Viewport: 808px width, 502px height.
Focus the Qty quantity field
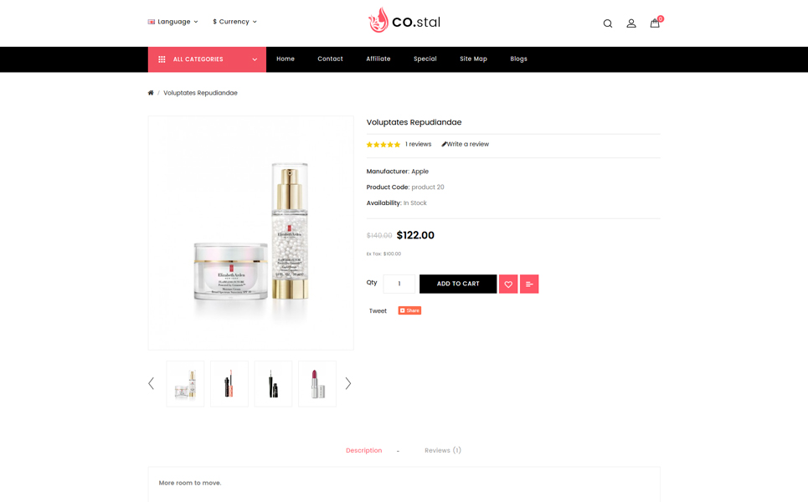[x=399, y=284]
